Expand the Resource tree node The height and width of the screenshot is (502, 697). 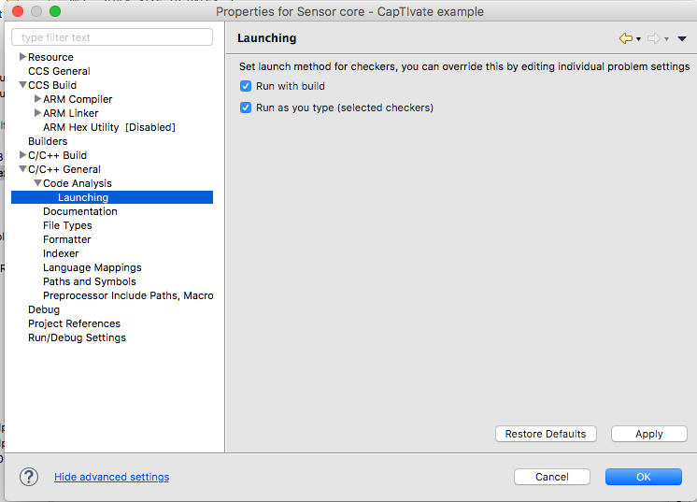click(22, 57)
